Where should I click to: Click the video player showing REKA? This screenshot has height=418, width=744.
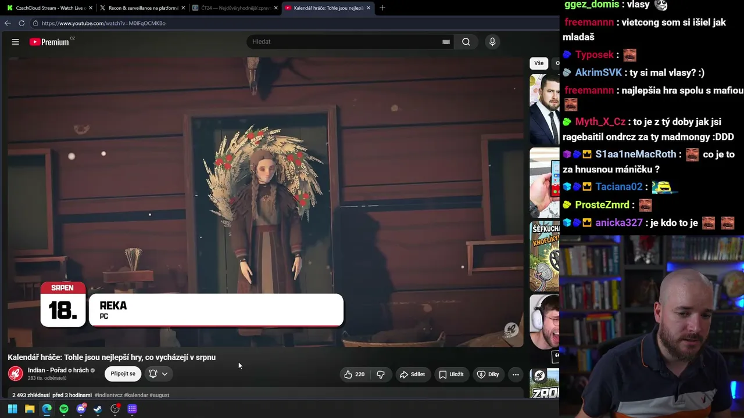coord(266,201)
